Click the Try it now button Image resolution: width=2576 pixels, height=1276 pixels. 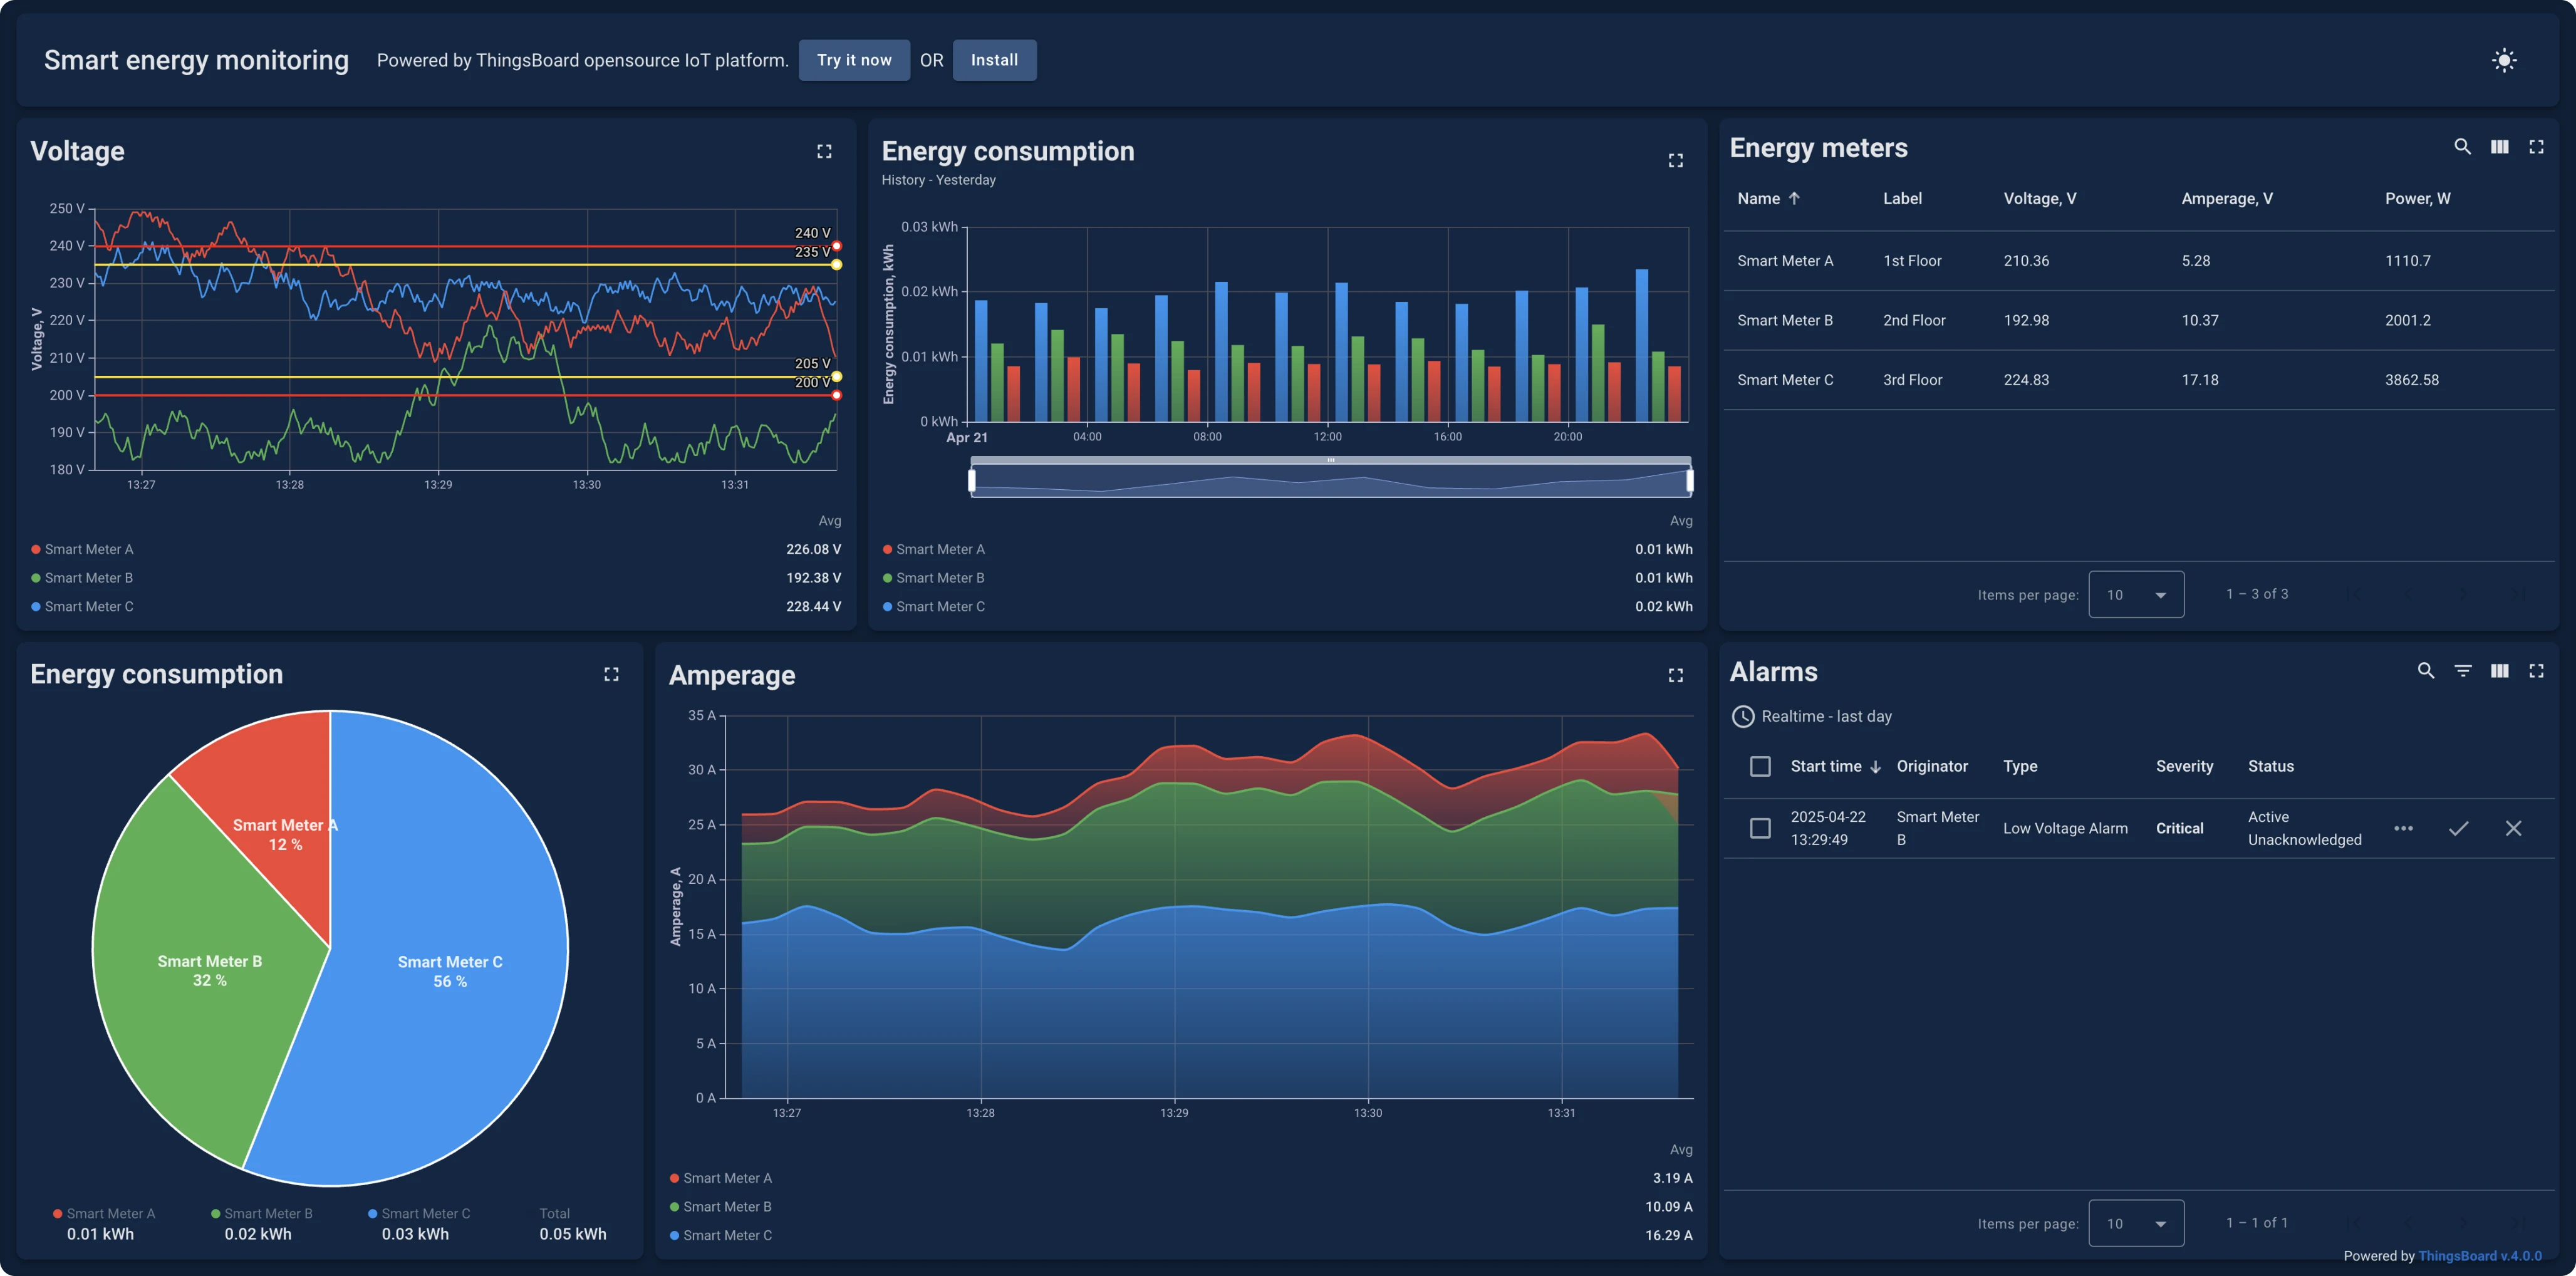click(x=854, y=60)
